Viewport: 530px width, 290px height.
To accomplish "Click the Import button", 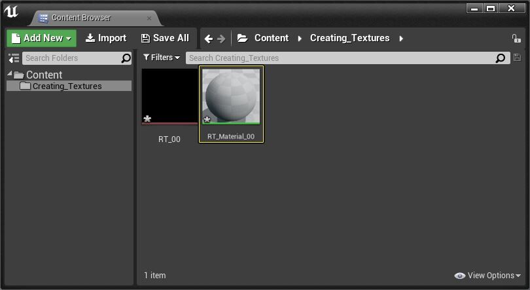I will tap(106, 38).
